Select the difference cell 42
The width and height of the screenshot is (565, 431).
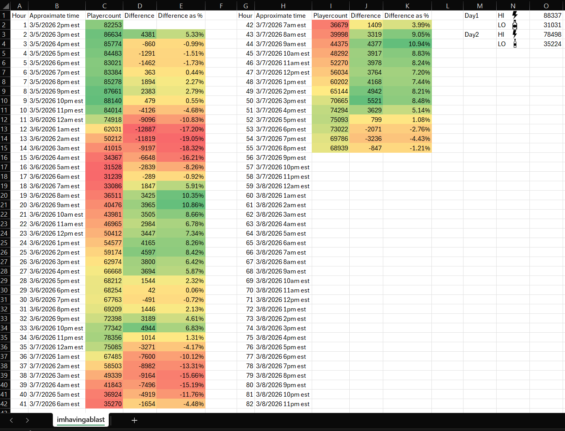point(140,290)
